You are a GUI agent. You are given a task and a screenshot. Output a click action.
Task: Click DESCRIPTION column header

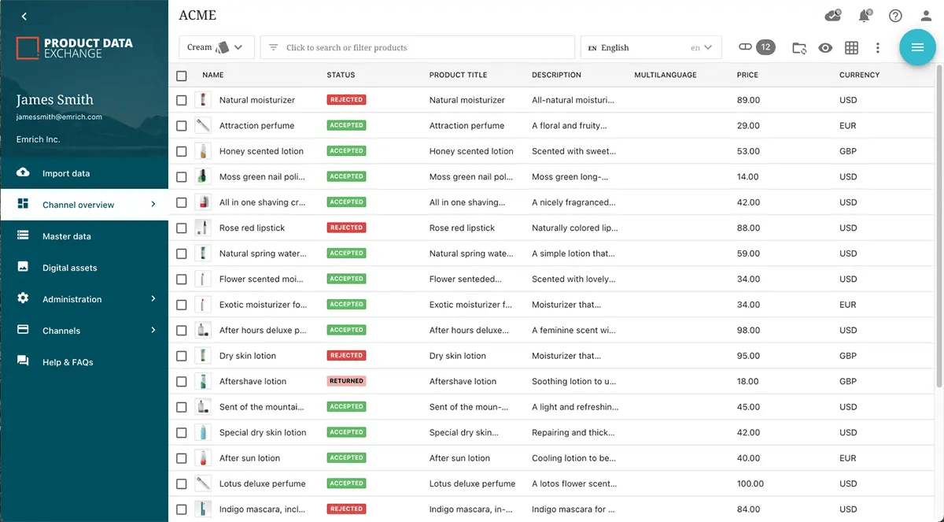coord(556,75)
